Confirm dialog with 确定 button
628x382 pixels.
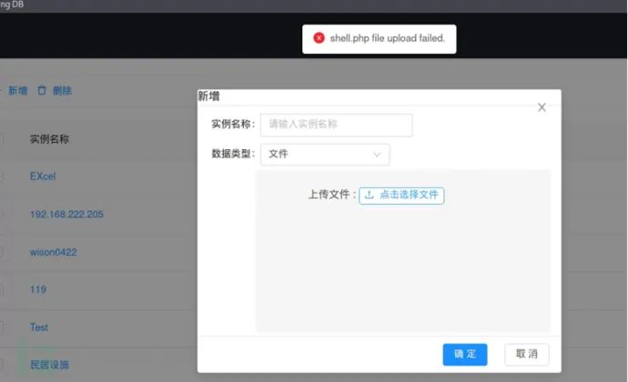[x=465, y=355]
